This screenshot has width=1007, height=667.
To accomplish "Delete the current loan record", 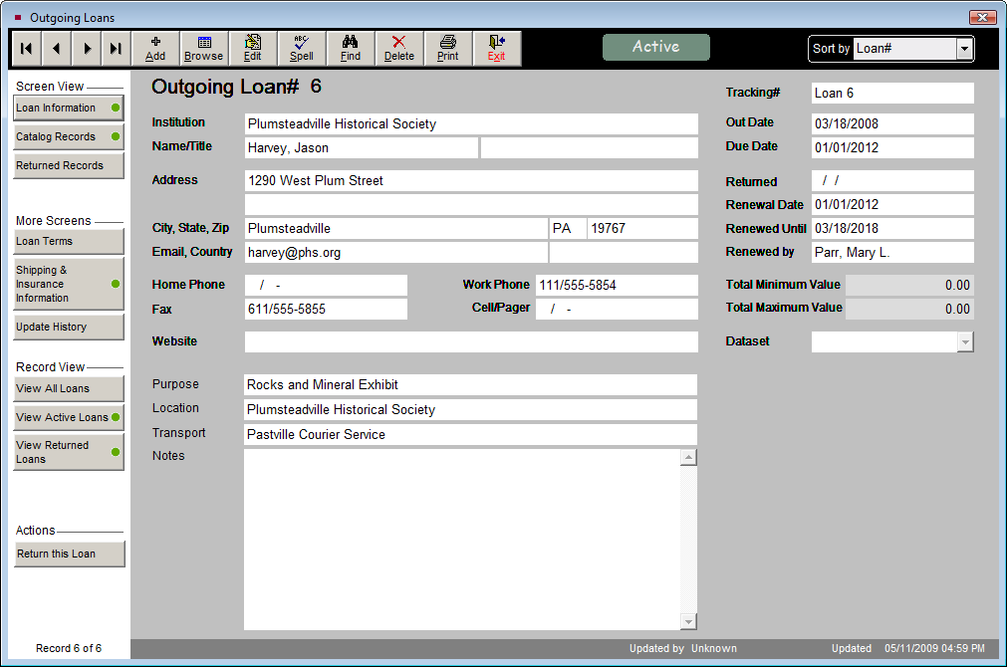I will 398,48.
